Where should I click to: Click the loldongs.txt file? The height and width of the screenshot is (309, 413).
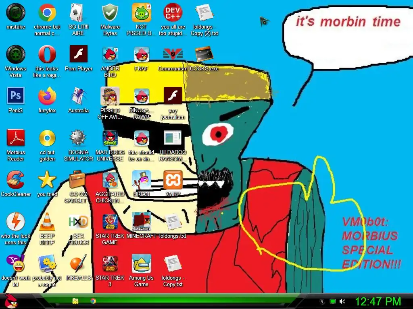pyautogui.click(x=173, y=222)
